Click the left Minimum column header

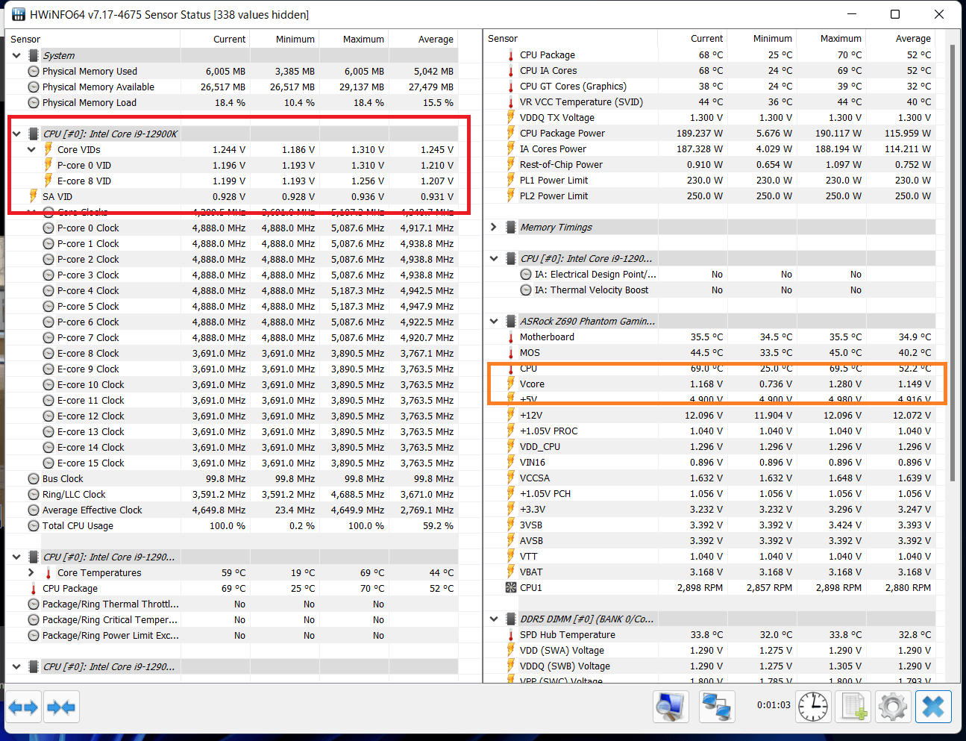pos(284,39)
